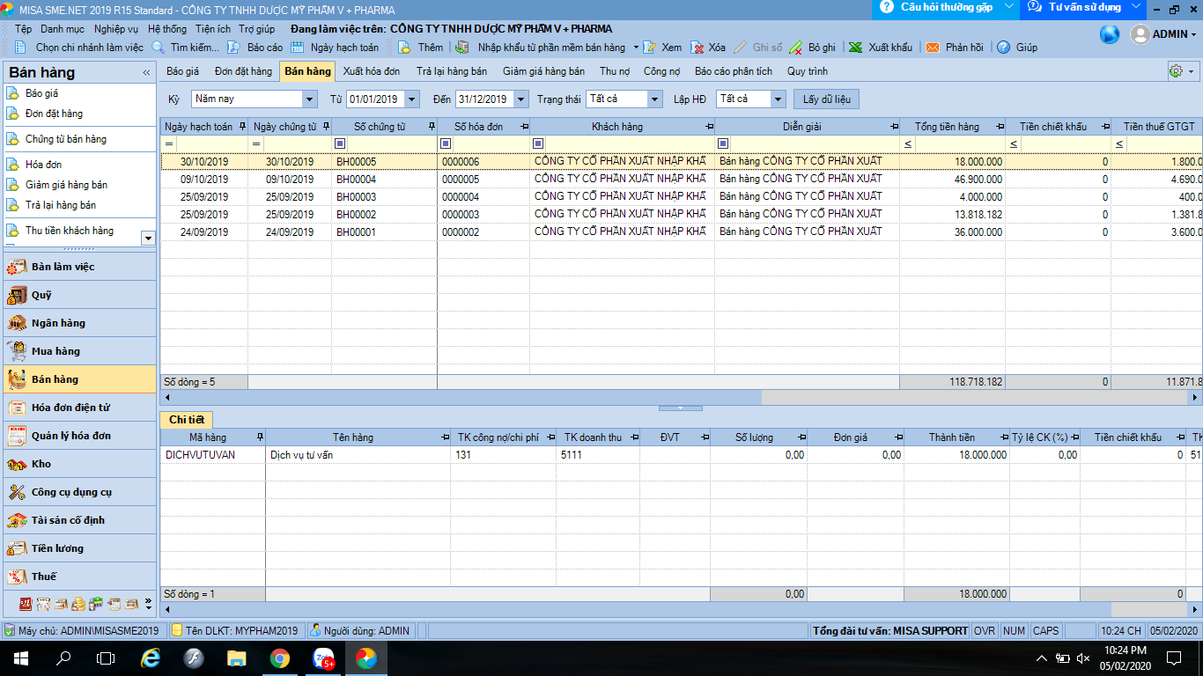Open the settings gear dropdown above the grid
Screen dimensions: 1203x676
(1181, 71)
